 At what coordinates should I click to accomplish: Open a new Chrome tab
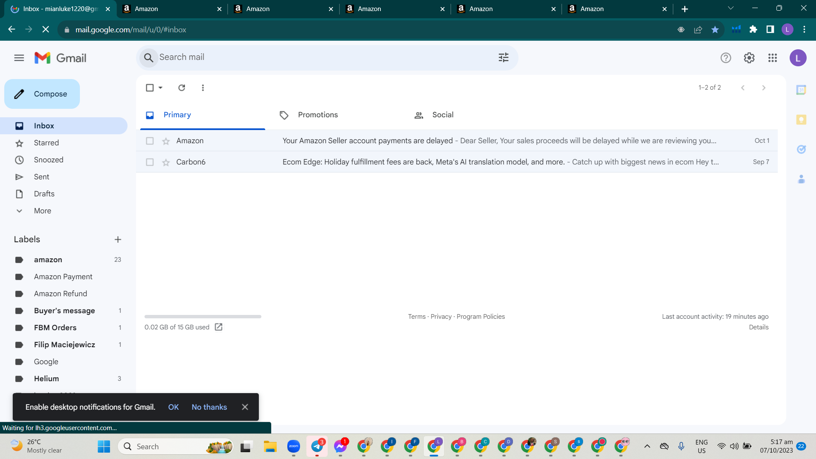click(x=685, y=9)
